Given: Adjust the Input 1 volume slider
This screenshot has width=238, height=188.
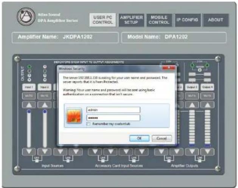Looking at the screenshot, I should coord(29,128).
